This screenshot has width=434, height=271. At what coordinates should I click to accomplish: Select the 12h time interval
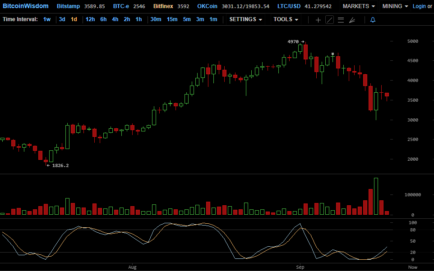pos(90,19)
